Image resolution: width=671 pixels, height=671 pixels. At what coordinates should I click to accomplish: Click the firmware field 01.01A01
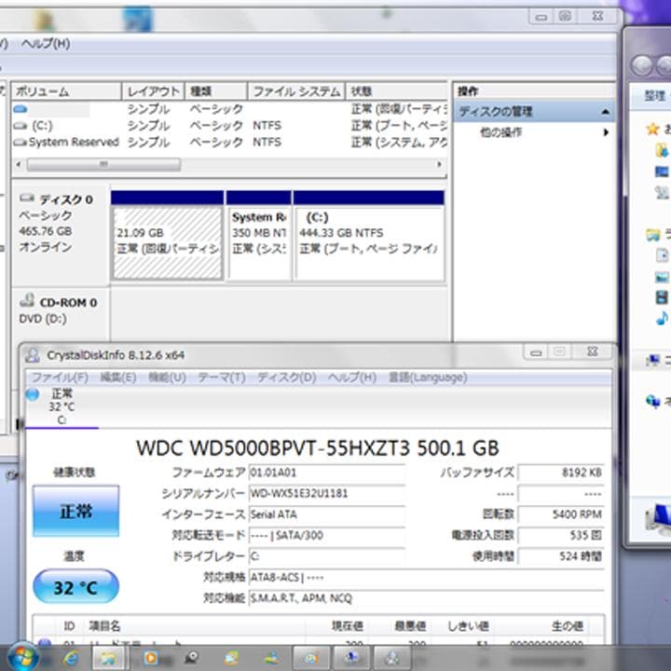point(327,472)
